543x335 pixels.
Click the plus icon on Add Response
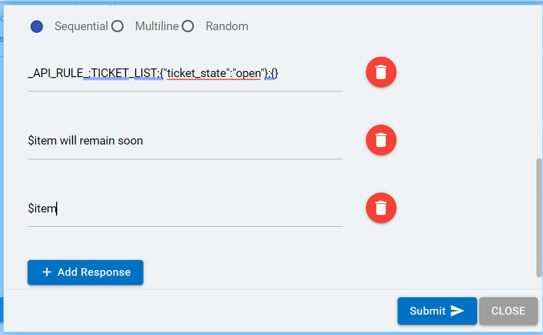(47, 272)
